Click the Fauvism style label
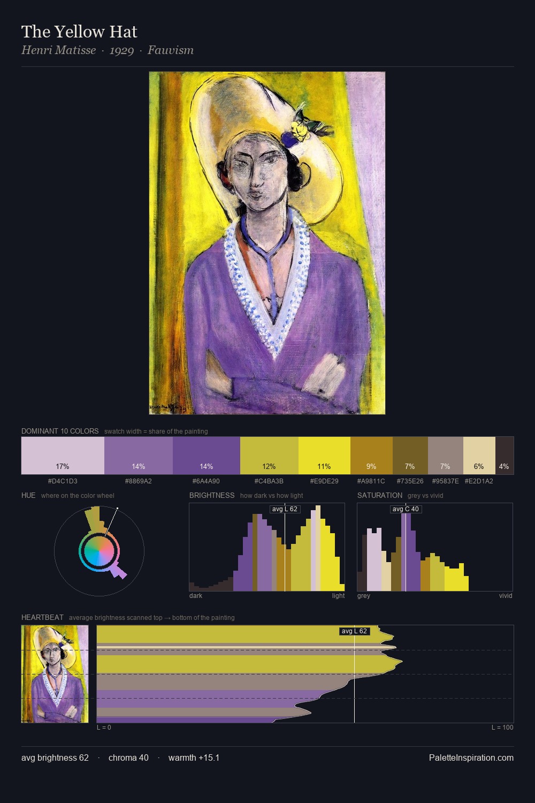This screenshot has width=535, height=803. (x=171, y=50)
